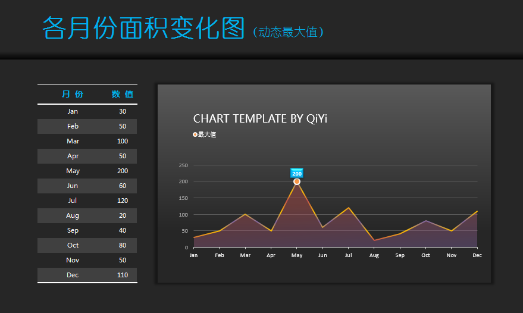Click the Jan label on chart x-axis
Screen dimensions: 523x313
(193, 255)
